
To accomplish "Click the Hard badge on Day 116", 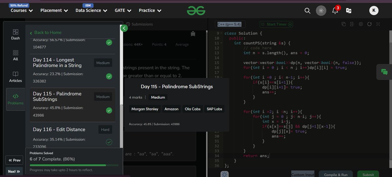I will 105,129.
